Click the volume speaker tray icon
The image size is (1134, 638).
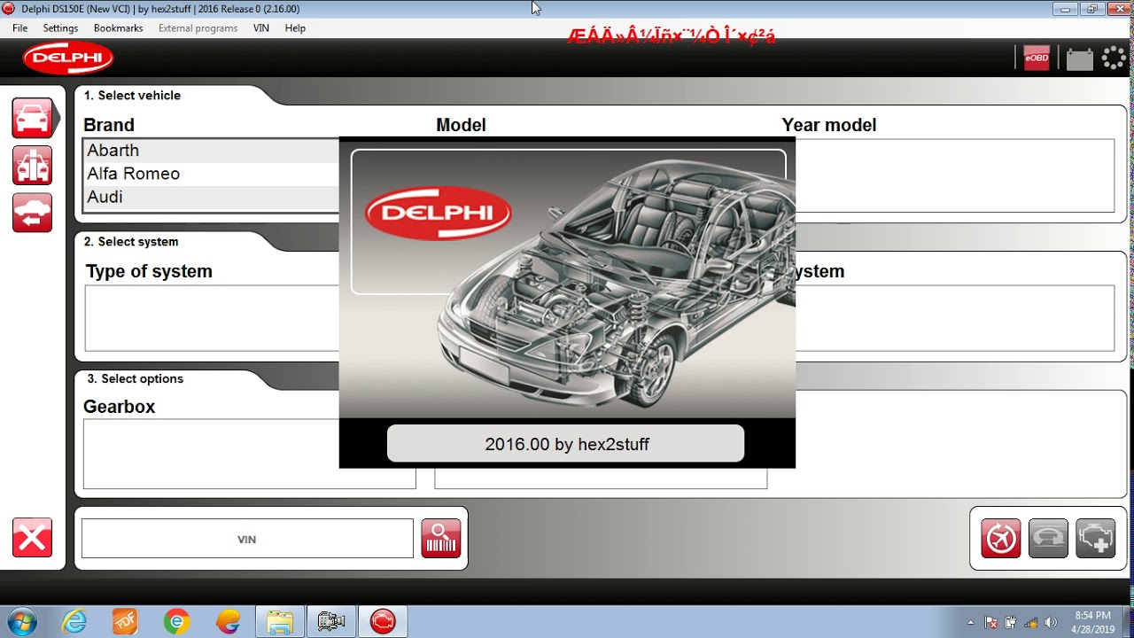coord(1051,622)
